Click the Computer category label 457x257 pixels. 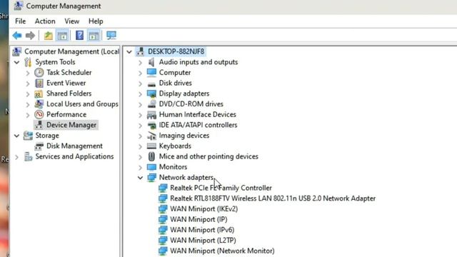click(x=175, y=73)
